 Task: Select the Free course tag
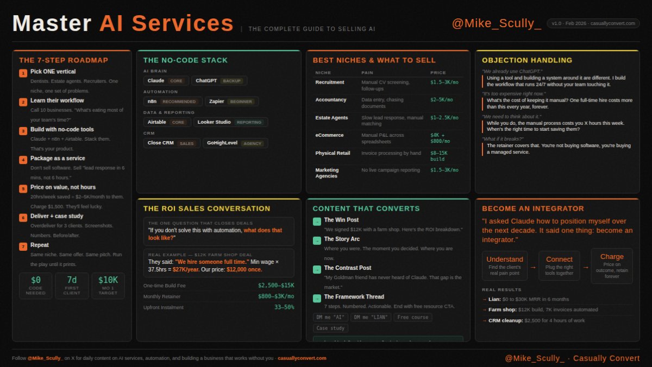tap(413, 317)
